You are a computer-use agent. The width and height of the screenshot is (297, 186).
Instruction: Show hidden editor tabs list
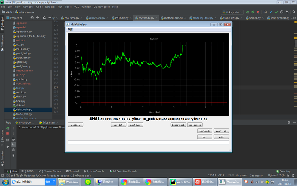[x=294, y=18]
